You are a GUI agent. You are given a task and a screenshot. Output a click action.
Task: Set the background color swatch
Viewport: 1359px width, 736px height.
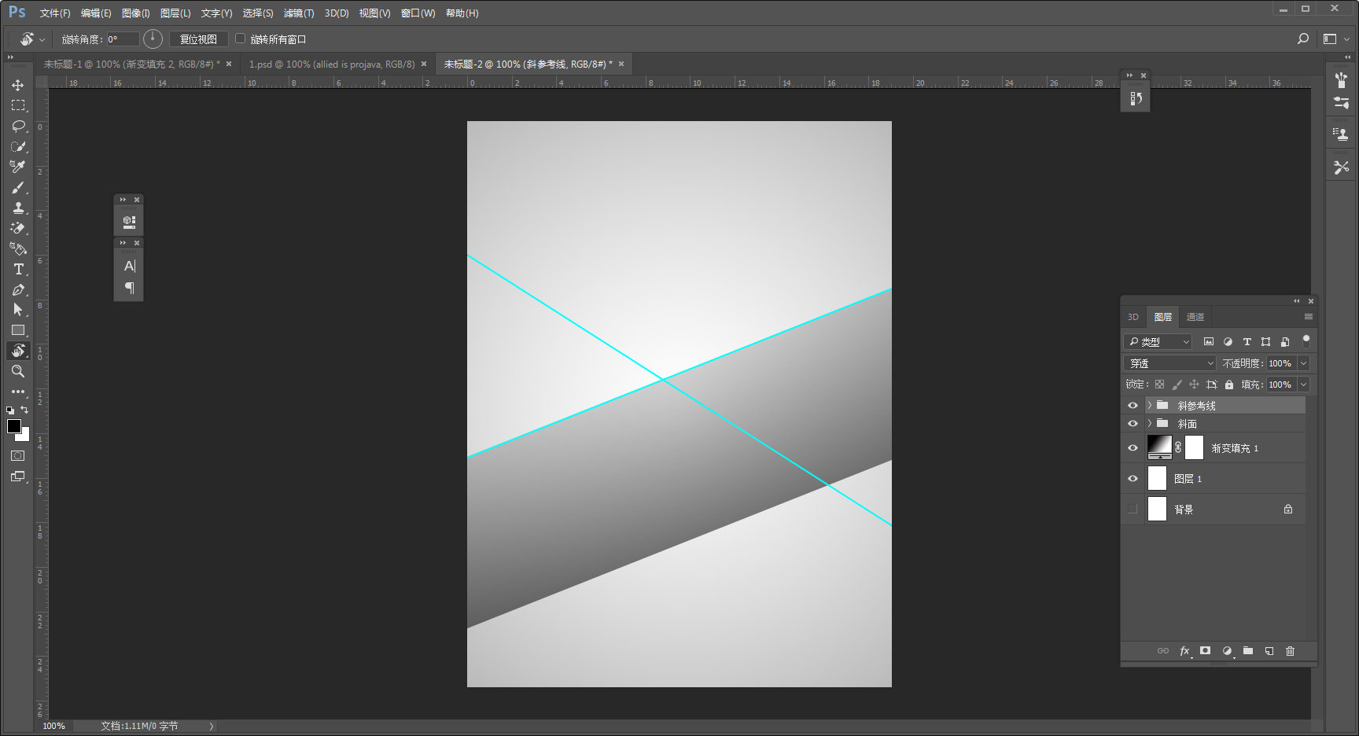pyautogui.click(x=24, y=436)
